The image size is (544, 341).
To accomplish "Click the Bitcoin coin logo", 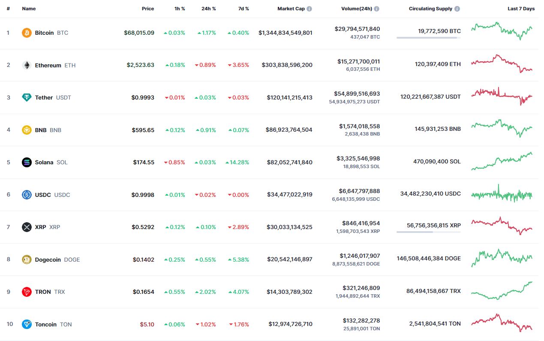I will pyautogui.click(x=27, y=33).
